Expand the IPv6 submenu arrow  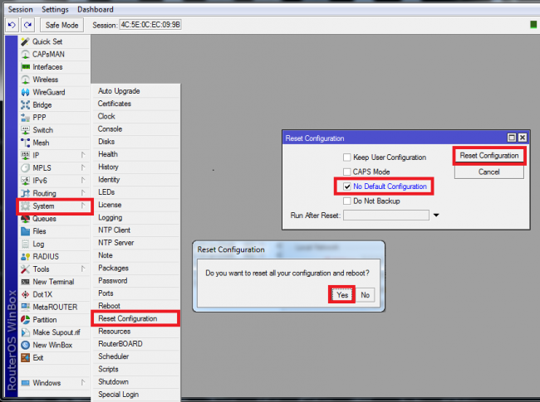point(83,181)
